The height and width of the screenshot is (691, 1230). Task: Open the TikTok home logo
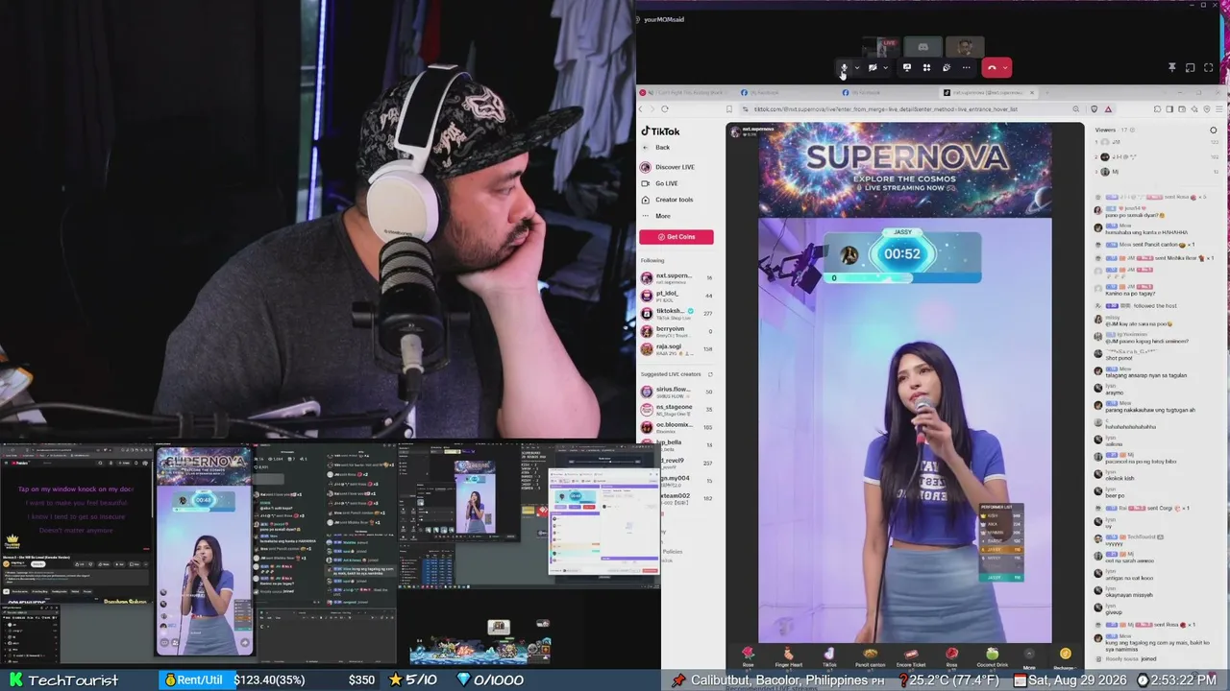(x=660, y=131)
